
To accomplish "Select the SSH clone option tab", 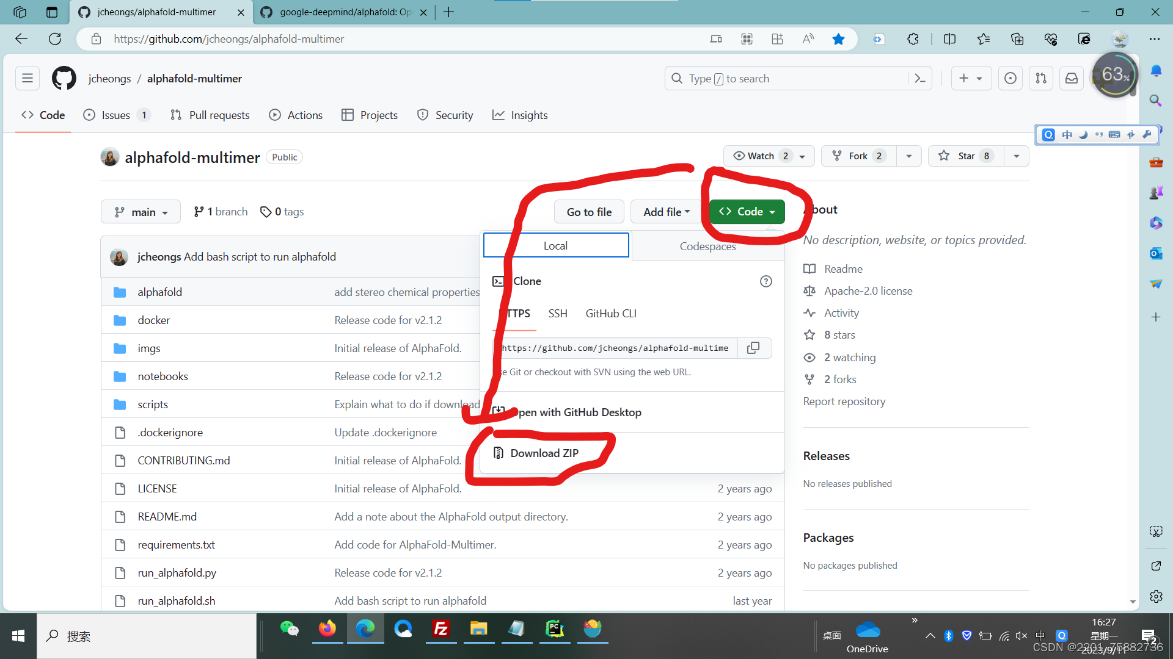I will (x=557, y=314).
